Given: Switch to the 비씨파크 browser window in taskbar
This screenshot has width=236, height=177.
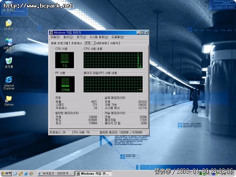Looking at the screenshot, I should (56, 174).
